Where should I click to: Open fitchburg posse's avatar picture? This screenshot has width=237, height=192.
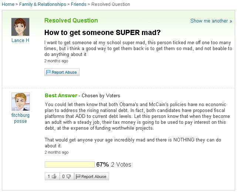tap(21, 102)
